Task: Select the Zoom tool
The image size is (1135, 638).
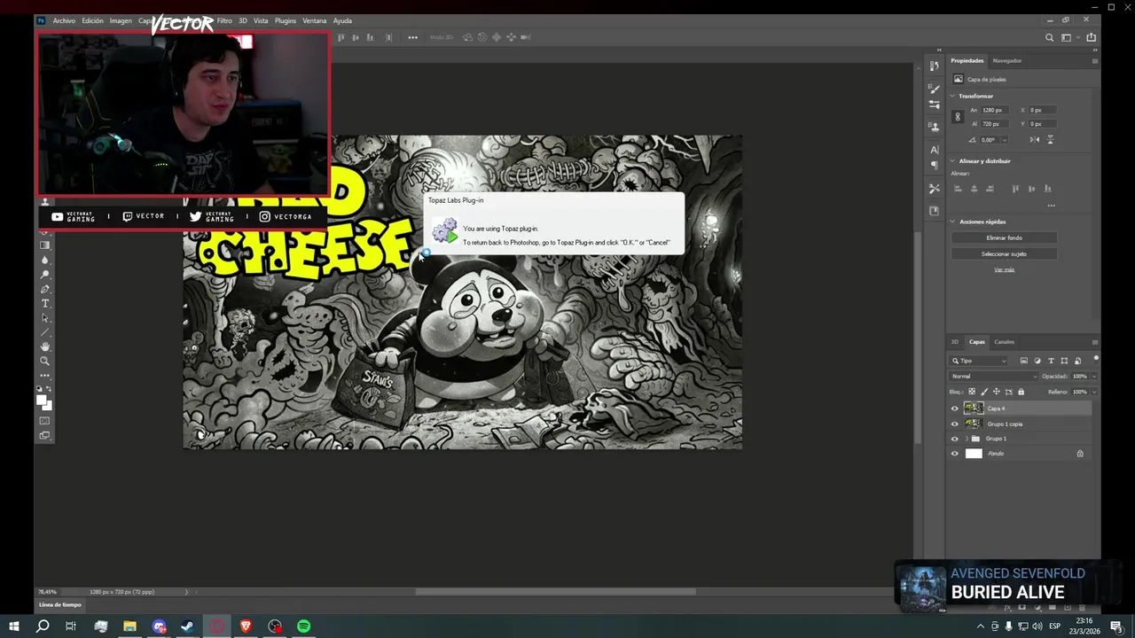Action: coord(45,361)
